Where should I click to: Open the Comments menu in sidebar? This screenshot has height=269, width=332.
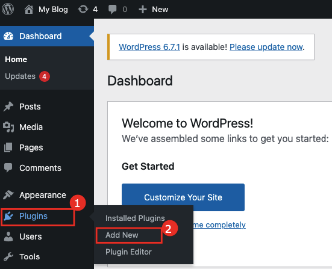(x=40, y=168)
